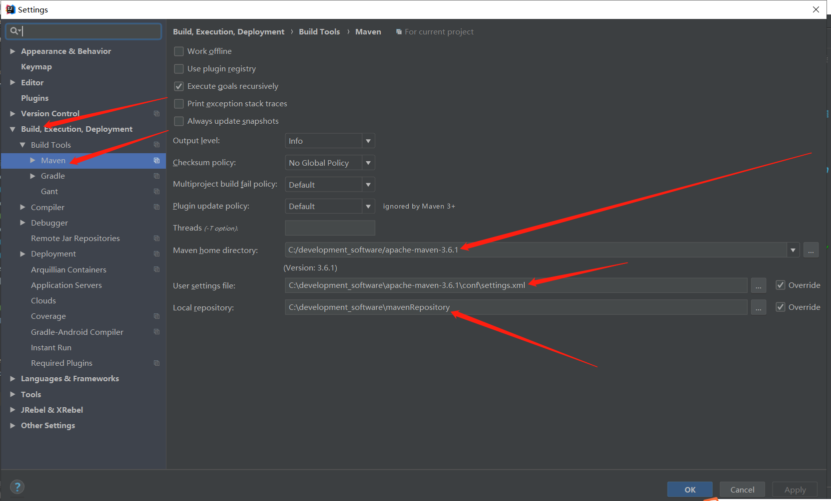Click the project icon beside Arquillian Containers
This screenshot has height=501, width=831.
pyautogui.click(x=156, y=269)
